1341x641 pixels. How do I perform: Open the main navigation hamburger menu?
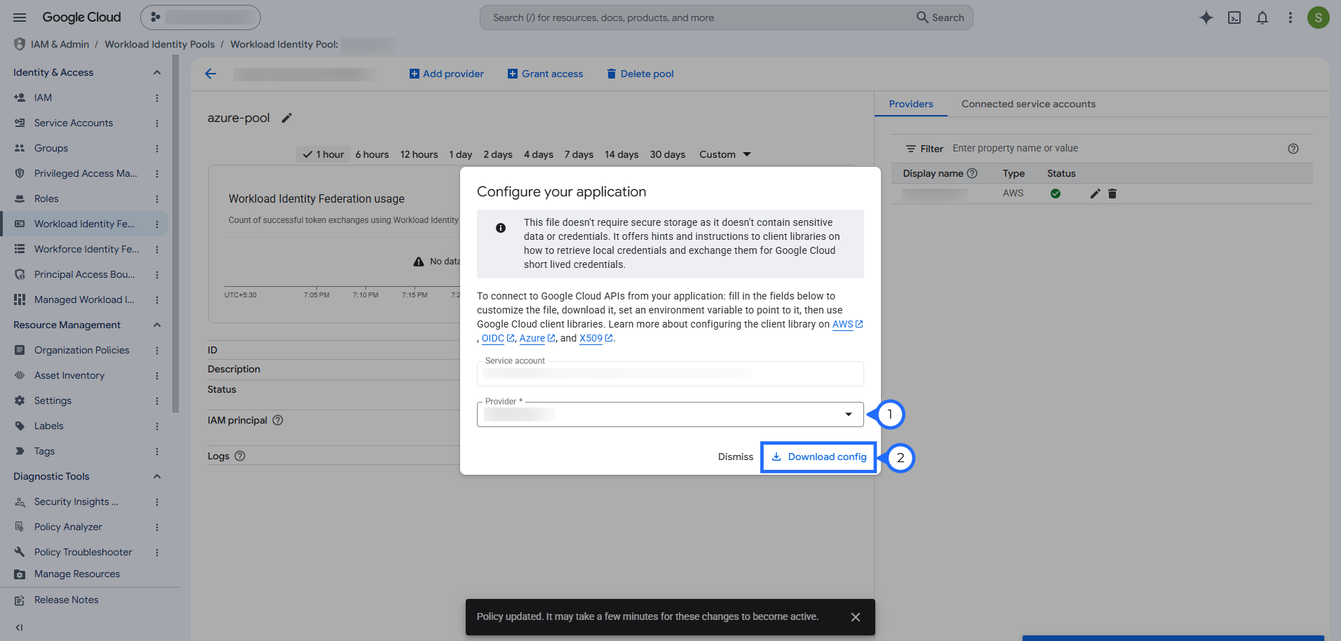(x=20, y=18)
